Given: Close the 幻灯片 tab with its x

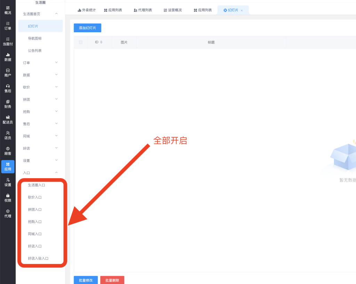Looking at the screenshot, I should click(242, 10).
